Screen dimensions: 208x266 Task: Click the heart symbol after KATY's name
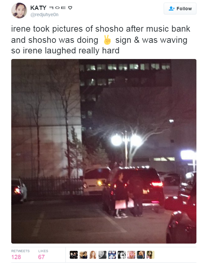(70, 8)
